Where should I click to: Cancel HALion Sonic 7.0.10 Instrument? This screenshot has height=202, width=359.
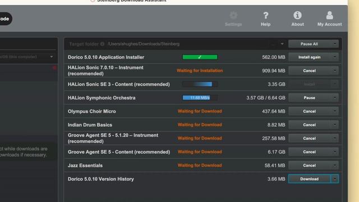[309, 71]
